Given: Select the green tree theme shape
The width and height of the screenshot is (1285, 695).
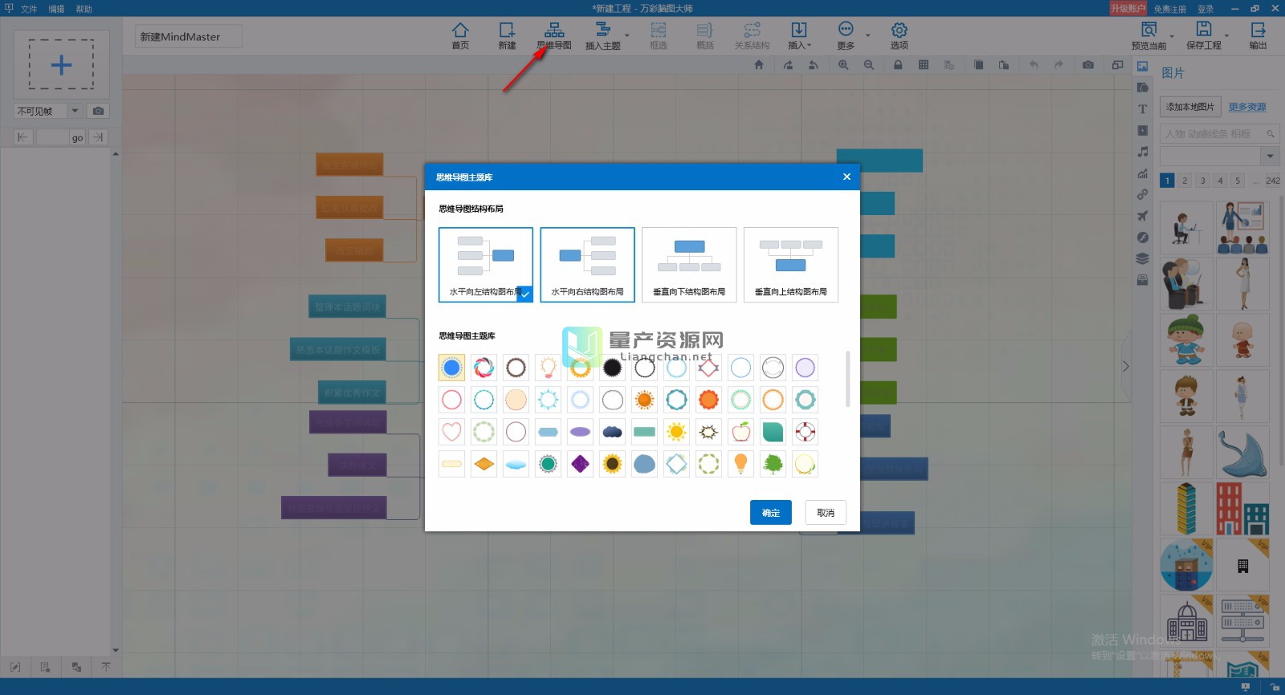Looking at the screenshot, I should [773, 464].
